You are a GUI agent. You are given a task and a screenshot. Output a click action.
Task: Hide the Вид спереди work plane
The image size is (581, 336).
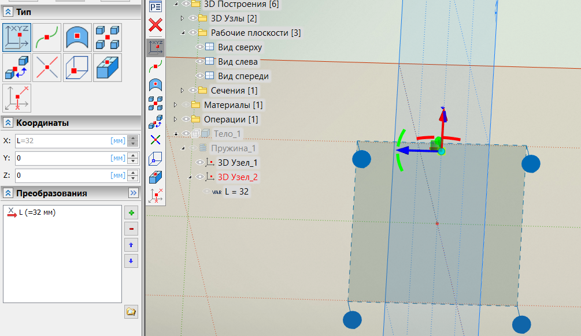[199, 76]
